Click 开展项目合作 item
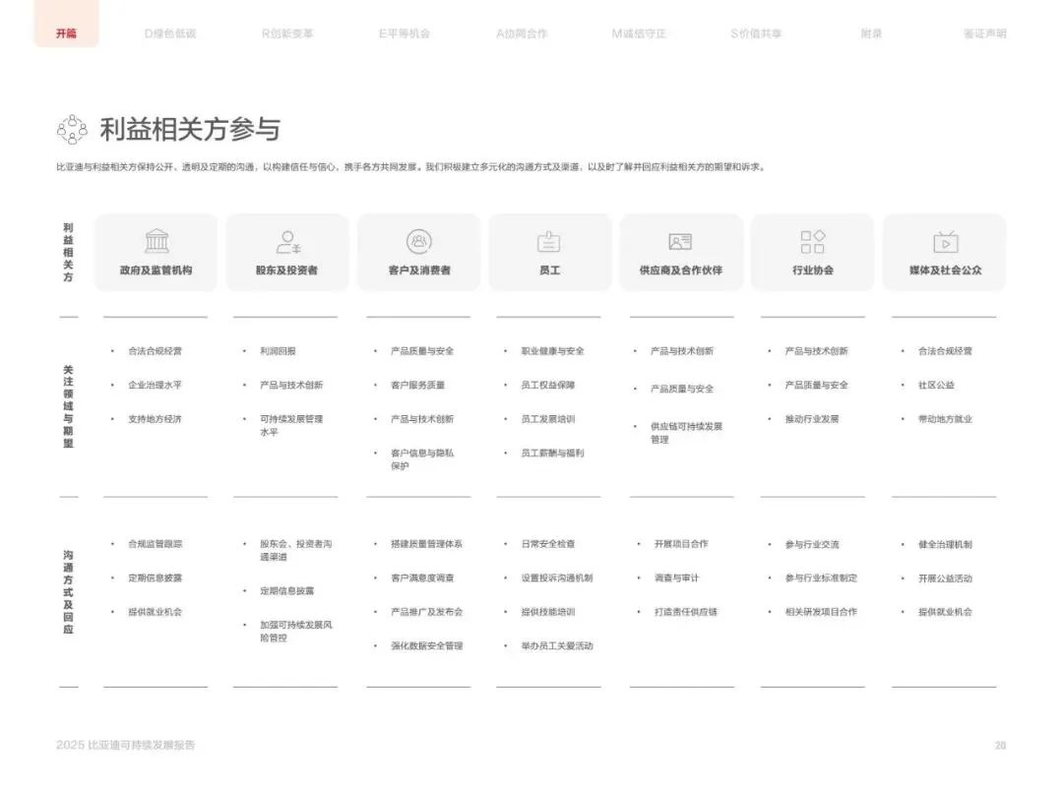 pos(681,543)
